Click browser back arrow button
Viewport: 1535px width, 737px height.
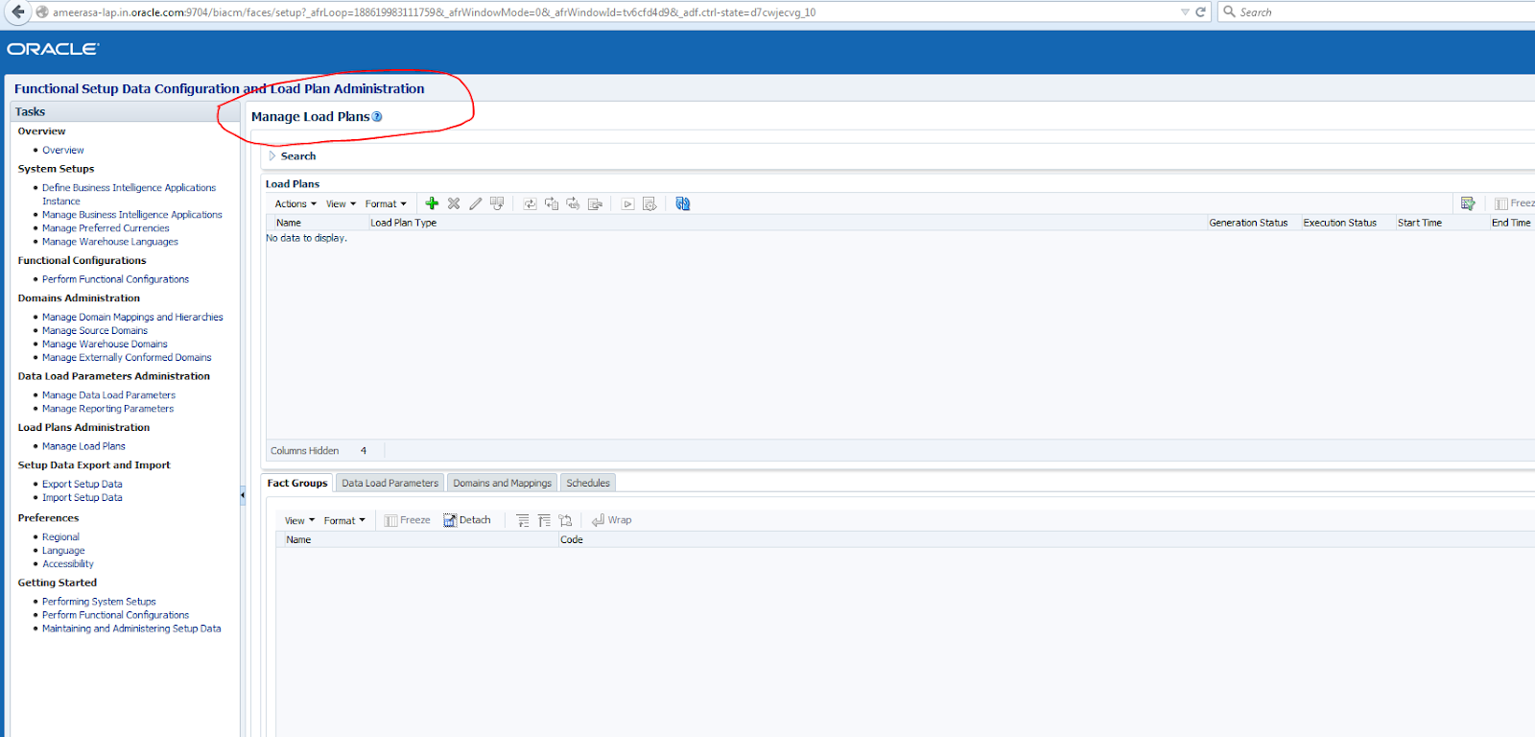coord(17,12)
